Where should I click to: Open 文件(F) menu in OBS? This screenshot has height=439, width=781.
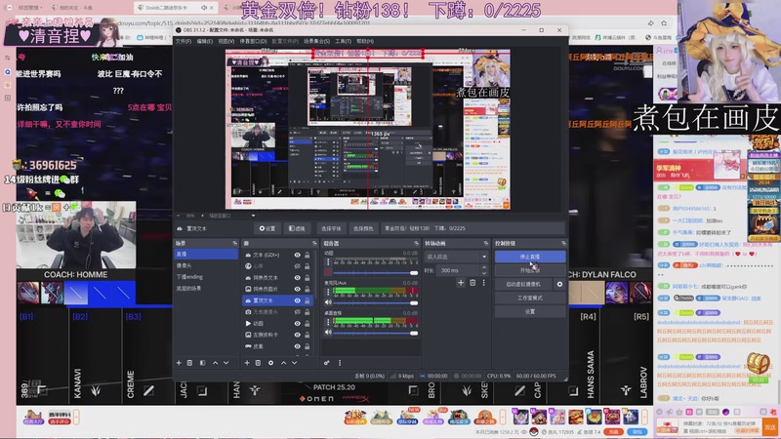(x=183, y=41)
